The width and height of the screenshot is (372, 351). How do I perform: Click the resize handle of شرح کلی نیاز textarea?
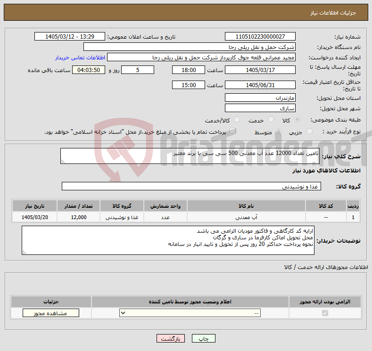coord(63,162)
